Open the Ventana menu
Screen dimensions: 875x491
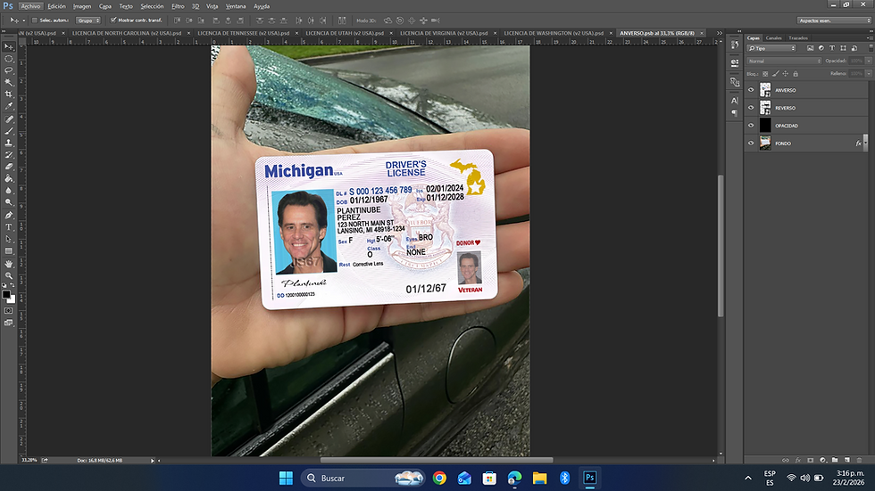coord(236,6)
